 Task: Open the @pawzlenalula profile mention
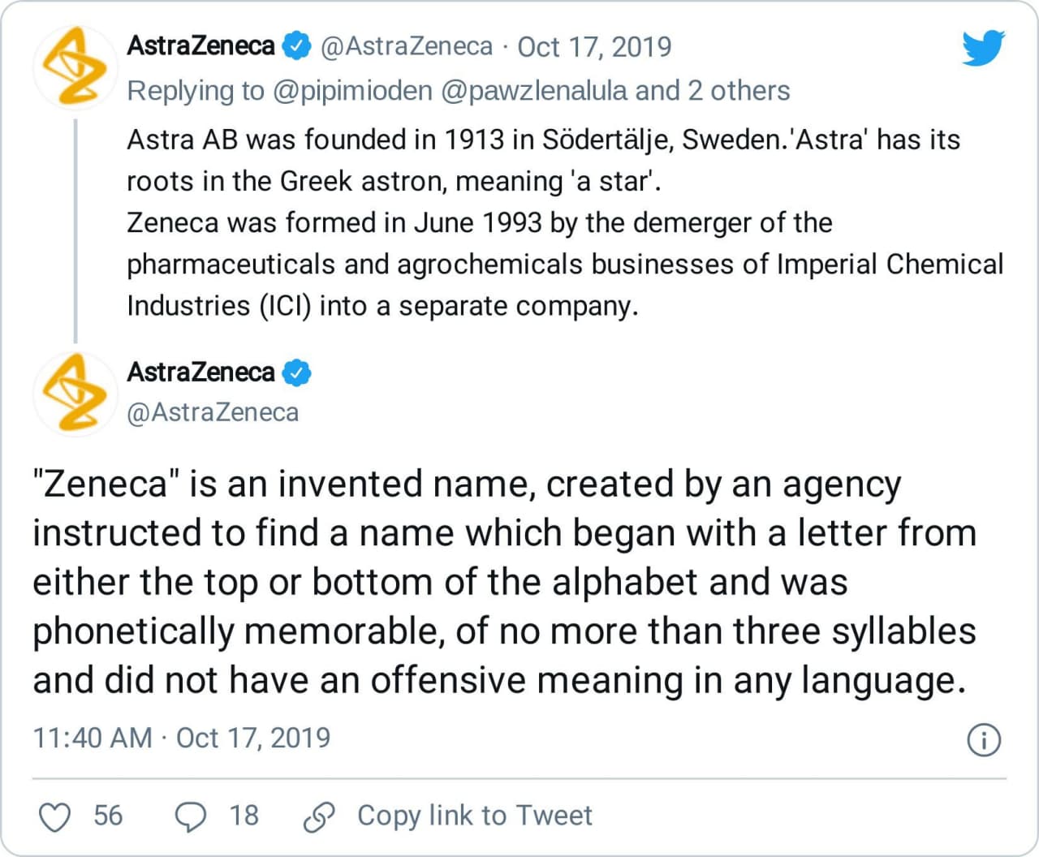pyautogui.click(x=534, y=91)
